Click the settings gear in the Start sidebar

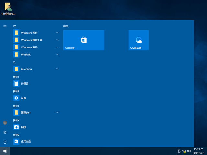(5, 132)
